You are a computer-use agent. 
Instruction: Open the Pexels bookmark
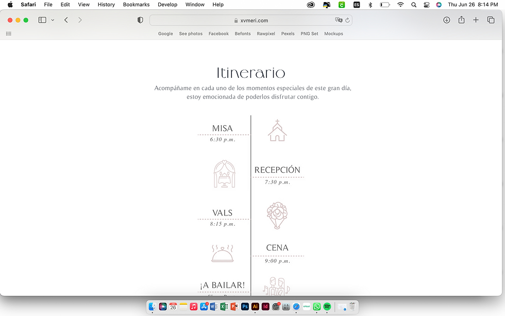point(288,34)
